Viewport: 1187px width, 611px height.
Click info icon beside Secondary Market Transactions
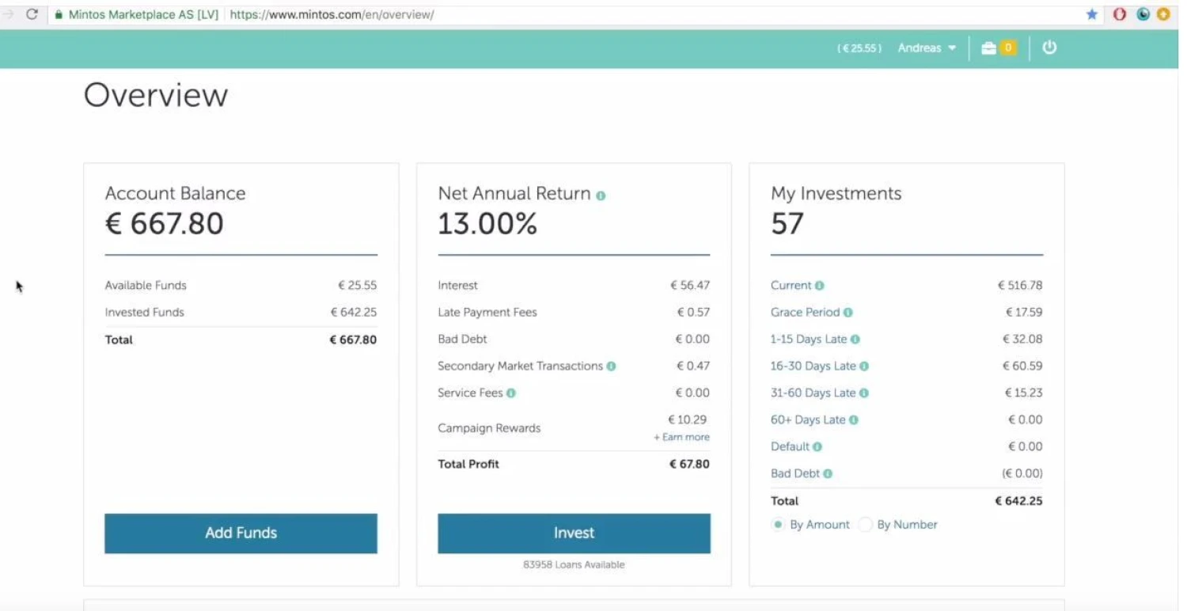pos(611,366)
